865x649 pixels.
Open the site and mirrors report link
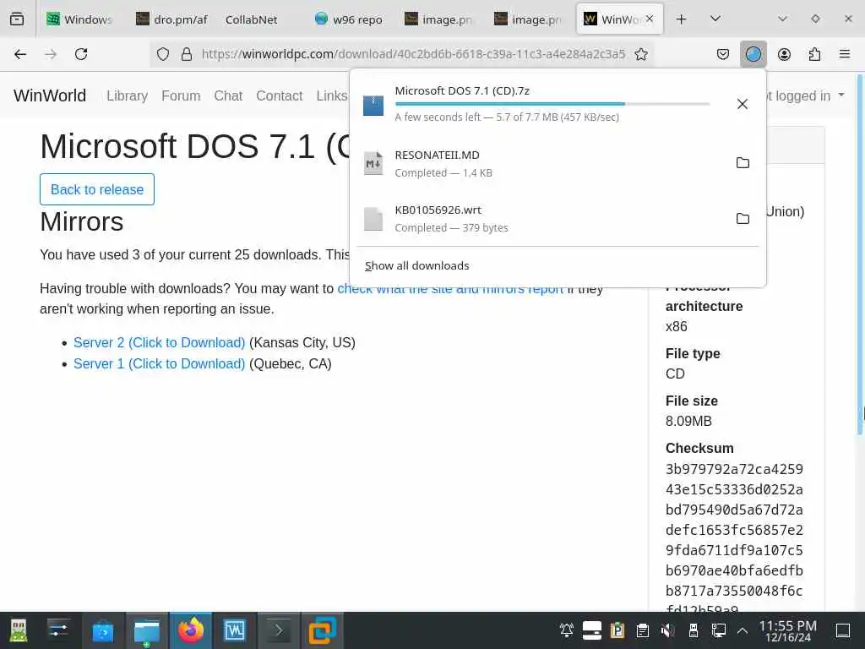coord(450,289)
